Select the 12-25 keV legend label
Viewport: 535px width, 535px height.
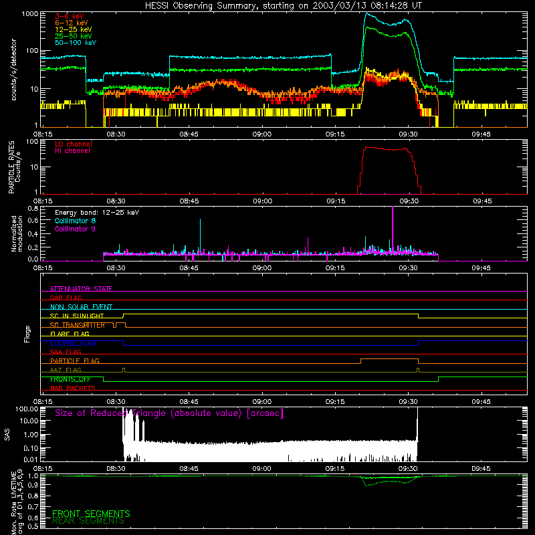point(74,29)
